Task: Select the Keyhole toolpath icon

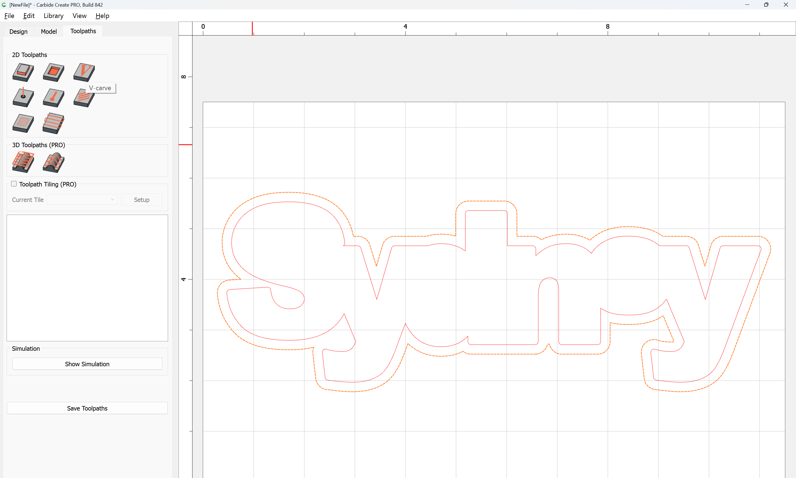Action: pos(53,98)
